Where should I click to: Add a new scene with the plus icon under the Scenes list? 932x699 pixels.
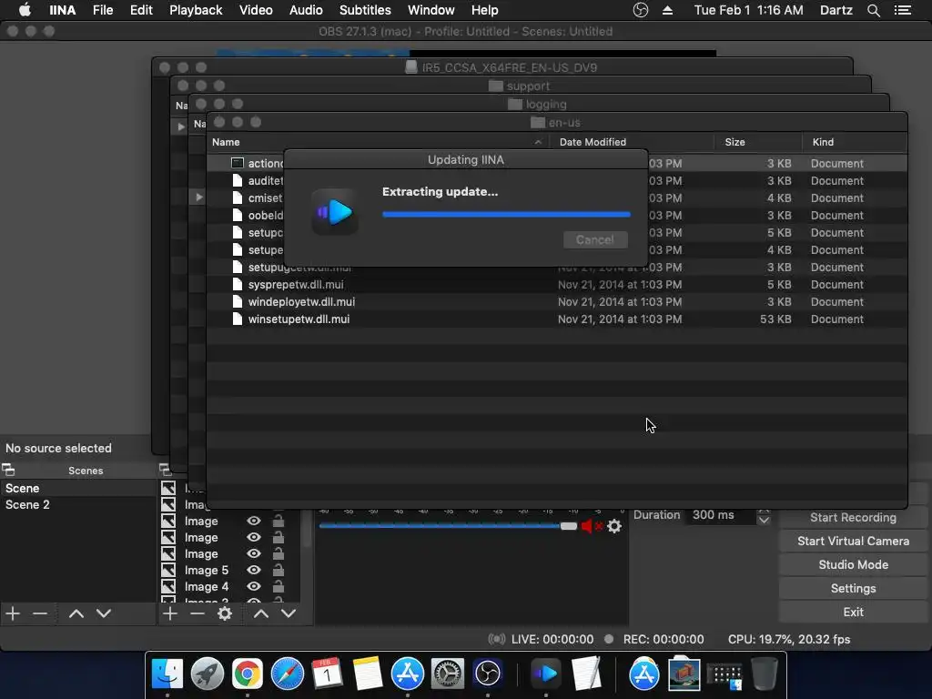13,613
